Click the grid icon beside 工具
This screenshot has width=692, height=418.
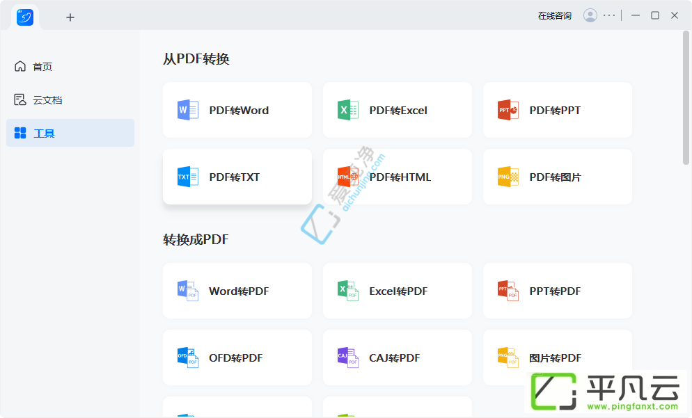[20, 133]
